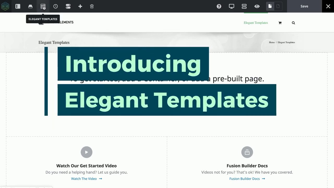Click the Fusion Builder Docs heading
The width and height of the screenshot is (334, 188).
coord(247,166)
